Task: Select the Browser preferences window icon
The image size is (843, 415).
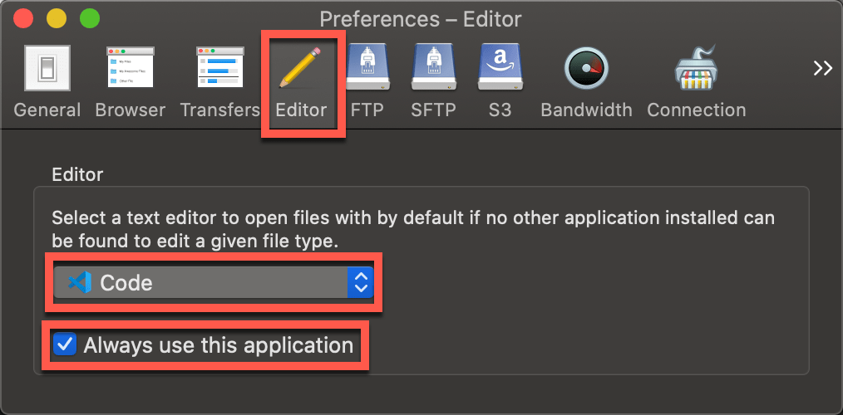Action: coord(130,68)
